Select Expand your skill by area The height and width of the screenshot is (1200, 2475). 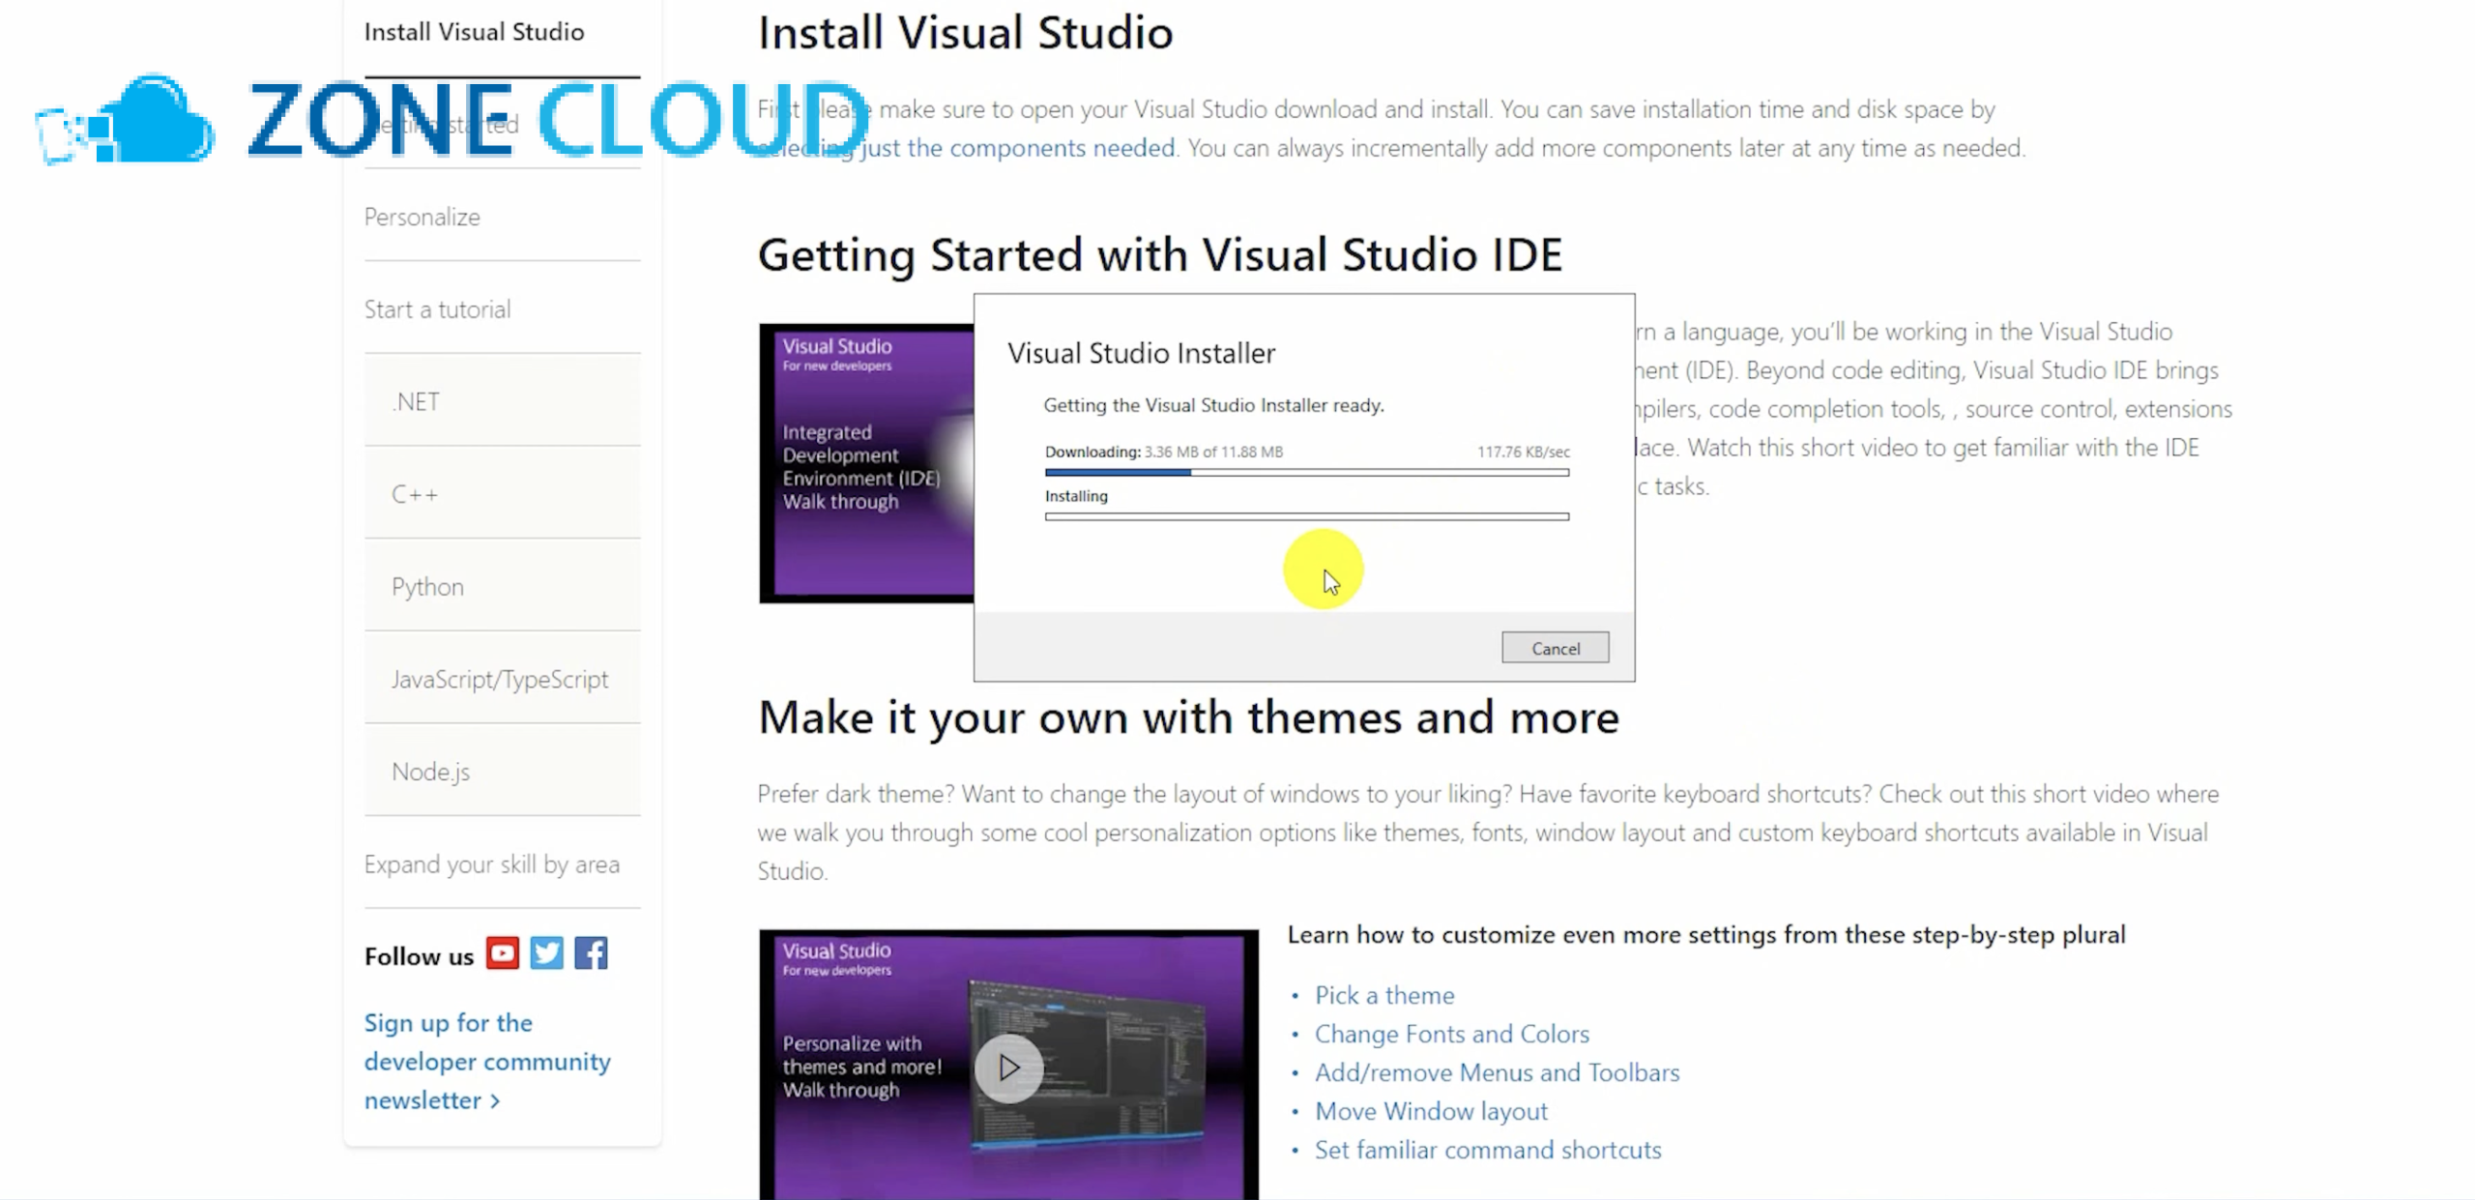click(491, 864)
